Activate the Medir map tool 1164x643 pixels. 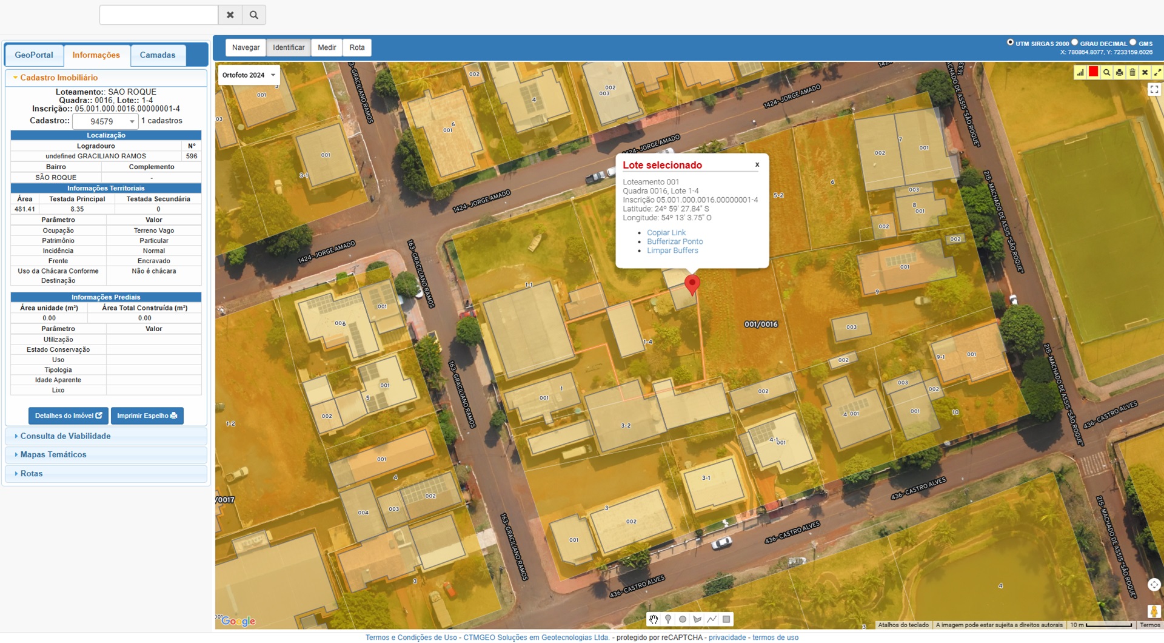(327, 47)
